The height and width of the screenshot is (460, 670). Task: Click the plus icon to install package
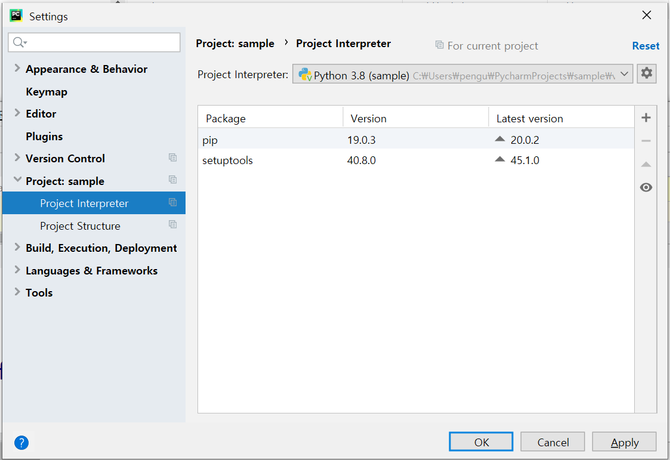pyautogui.click(x=646, y=118)
